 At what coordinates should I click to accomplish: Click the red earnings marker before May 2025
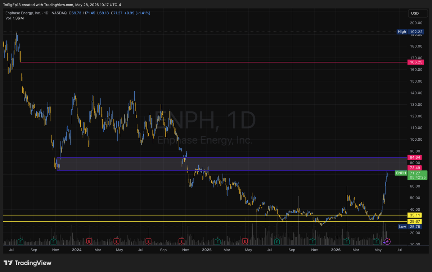[x=245, y=241]
